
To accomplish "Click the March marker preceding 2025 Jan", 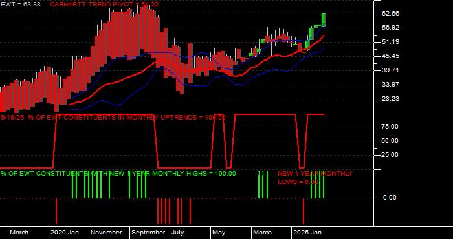I will coord(263,233).
